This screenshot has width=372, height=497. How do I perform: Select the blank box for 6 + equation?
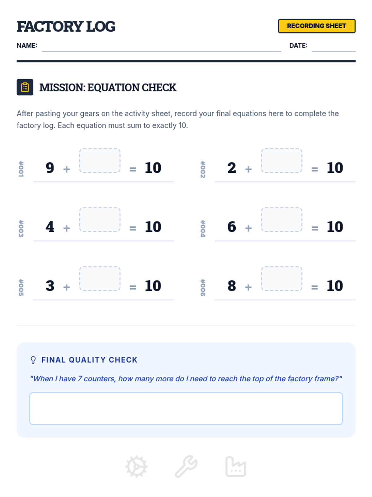click(x=281, y=220)
